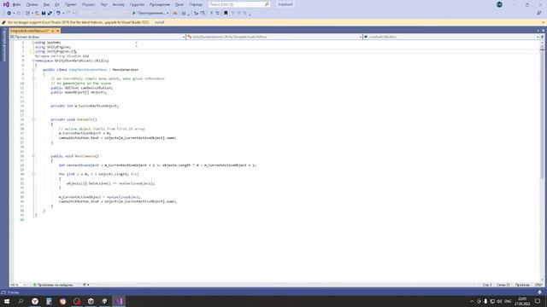
Task: Show the open documents list dropdown
Action: [538, 31]
